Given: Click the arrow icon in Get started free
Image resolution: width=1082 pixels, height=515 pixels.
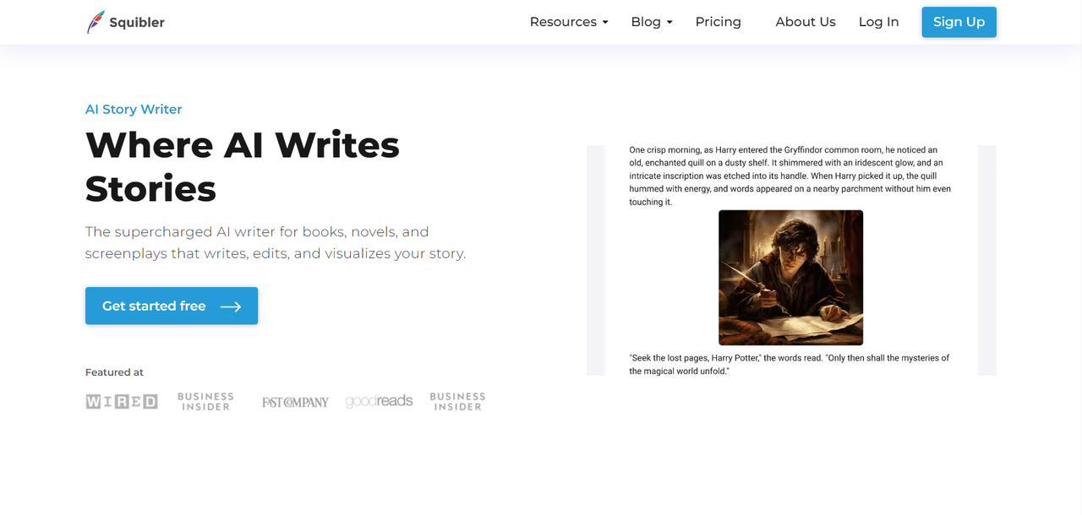Looking at the screenshot, I should (231, 306).
